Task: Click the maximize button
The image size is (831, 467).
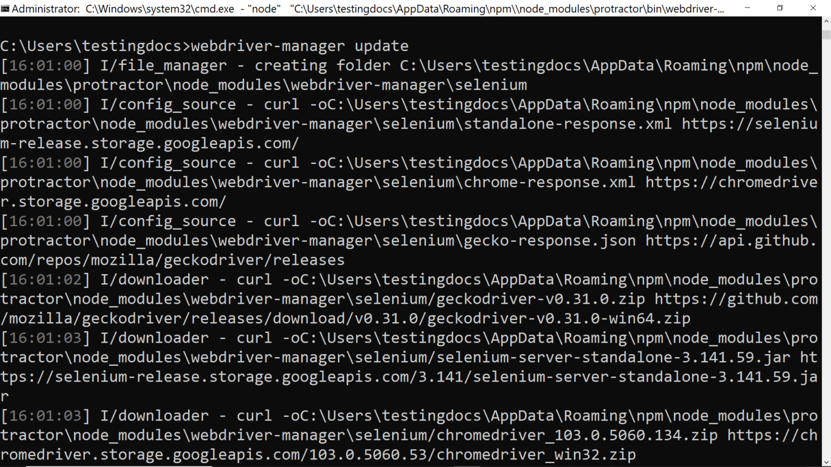Action: (779, 8)
